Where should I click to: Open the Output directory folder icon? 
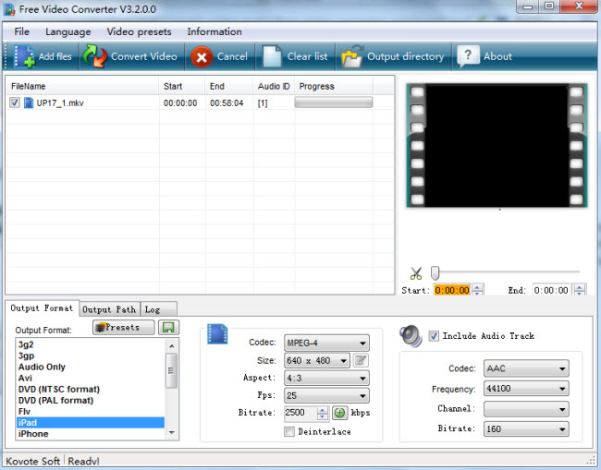coord(352,56)
